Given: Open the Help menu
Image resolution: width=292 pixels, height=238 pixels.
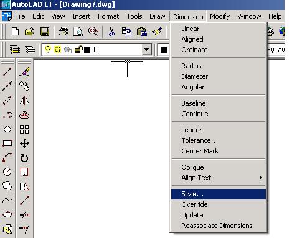Looking at the screenshot, I should (x=275, y=16).
